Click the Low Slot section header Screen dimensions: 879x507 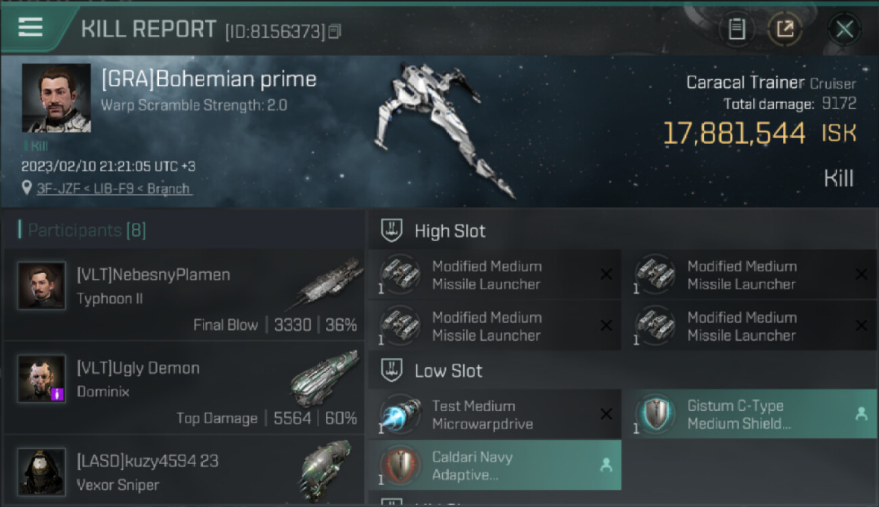pos(448,370)
